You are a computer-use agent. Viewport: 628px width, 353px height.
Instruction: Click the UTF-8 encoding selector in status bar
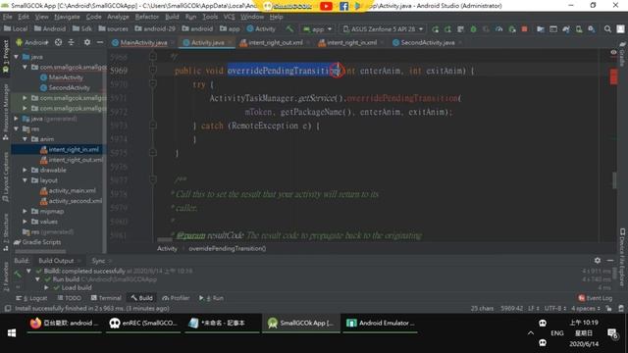[x=554, y=309]
